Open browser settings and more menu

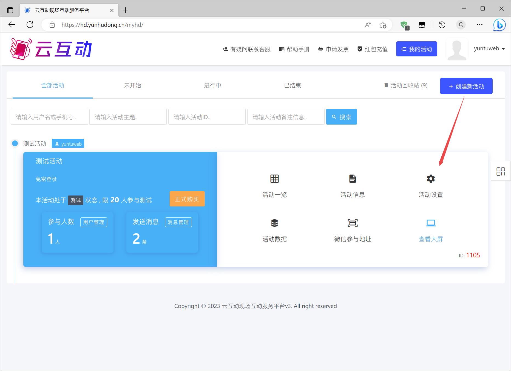479,25
